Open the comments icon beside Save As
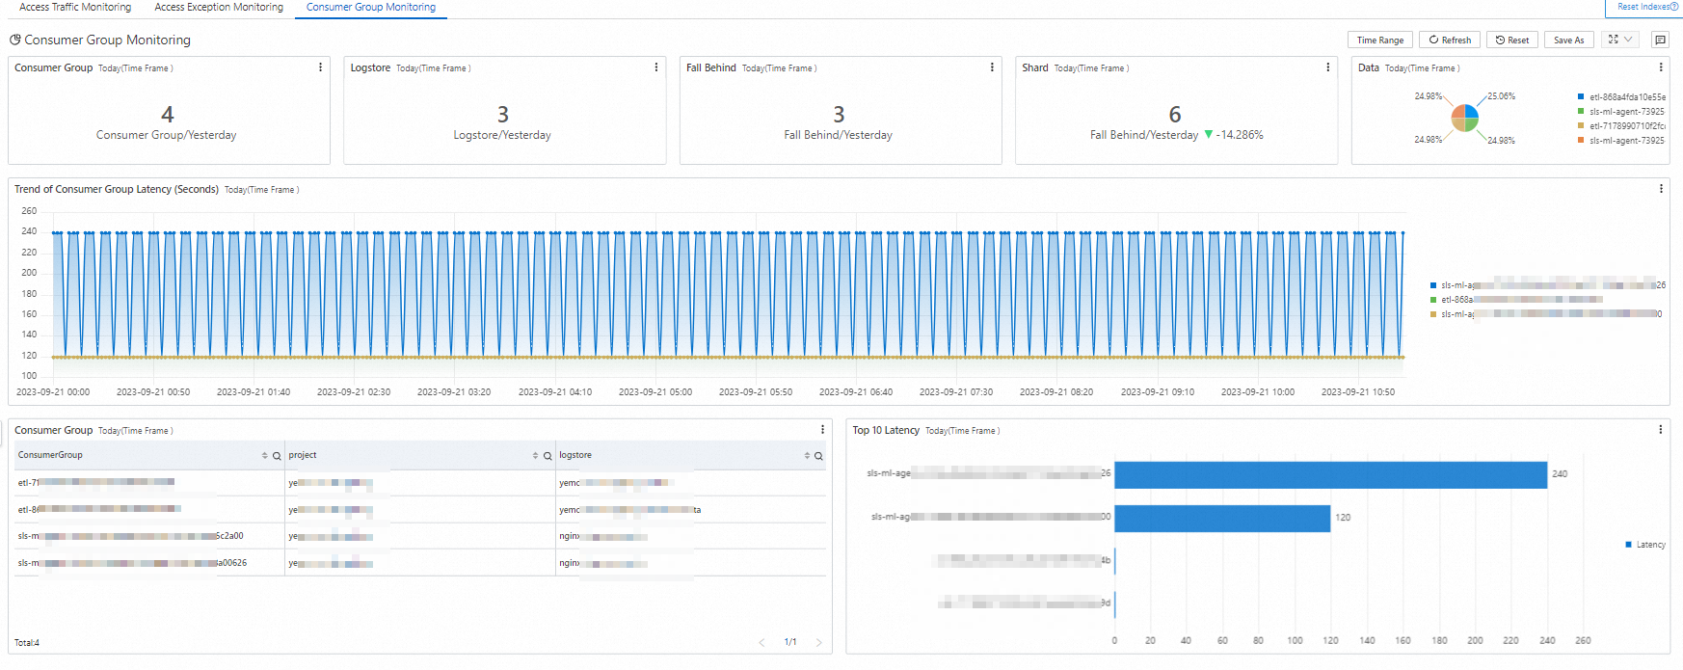 [x=1660, y=40]
